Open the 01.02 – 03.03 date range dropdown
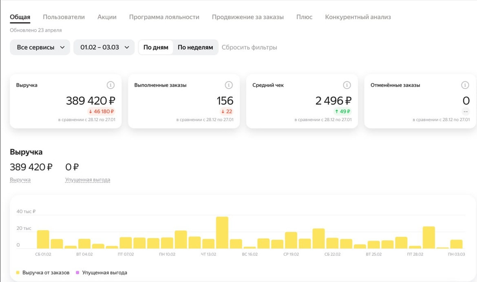 [x=104, y=47]
